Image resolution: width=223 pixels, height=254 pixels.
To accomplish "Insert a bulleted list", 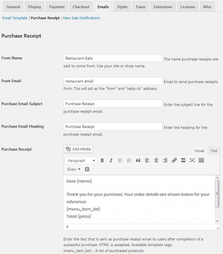I will 119,160.
